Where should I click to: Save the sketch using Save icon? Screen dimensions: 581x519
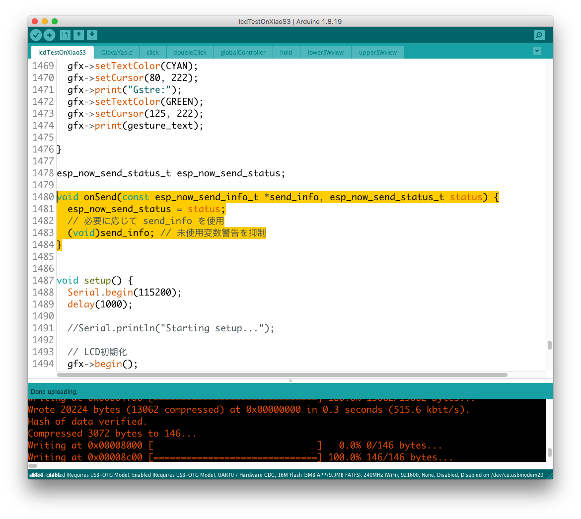point(92,35)
